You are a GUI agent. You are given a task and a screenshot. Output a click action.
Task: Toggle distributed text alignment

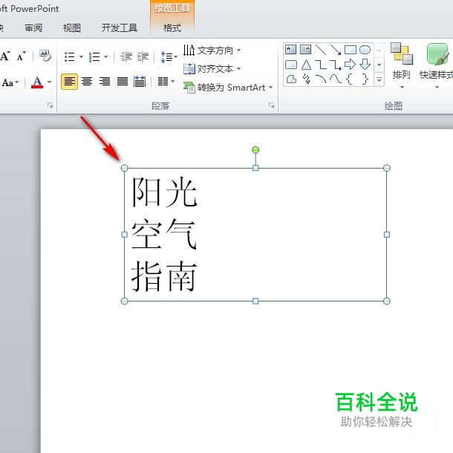pyautogui.click(x=140, y=82)
